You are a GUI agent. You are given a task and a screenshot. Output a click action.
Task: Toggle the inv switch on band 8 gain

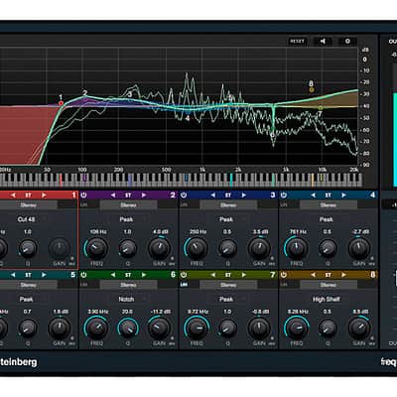(x=371, y=341)
